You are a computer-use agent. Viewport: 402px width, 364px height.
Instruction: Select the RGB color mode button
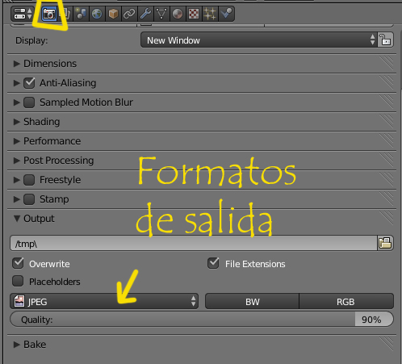(346, 301)
